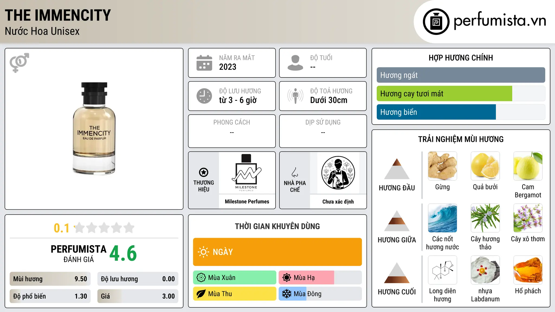This screenshot has height=312, width=555.
Task: Click the orange Ngày usage bar
Action: tap(277, 252)
